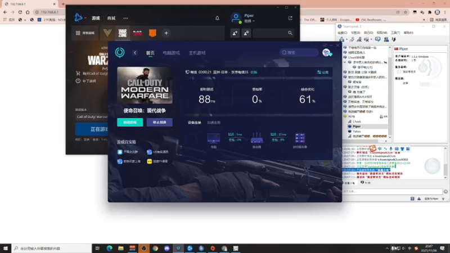Select user Piper in TeamSpeak tree

[x=357, y=126]
